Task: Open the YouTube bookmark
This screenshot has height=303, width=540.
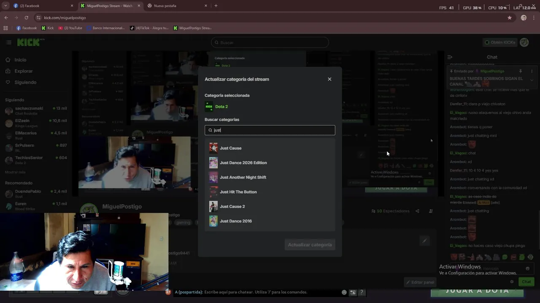Action: 70,28
